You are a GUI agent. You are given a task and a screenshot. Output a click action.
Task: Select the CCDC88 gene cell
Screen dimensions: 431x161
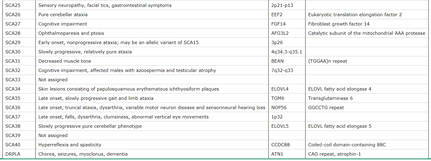click(281, 145)
